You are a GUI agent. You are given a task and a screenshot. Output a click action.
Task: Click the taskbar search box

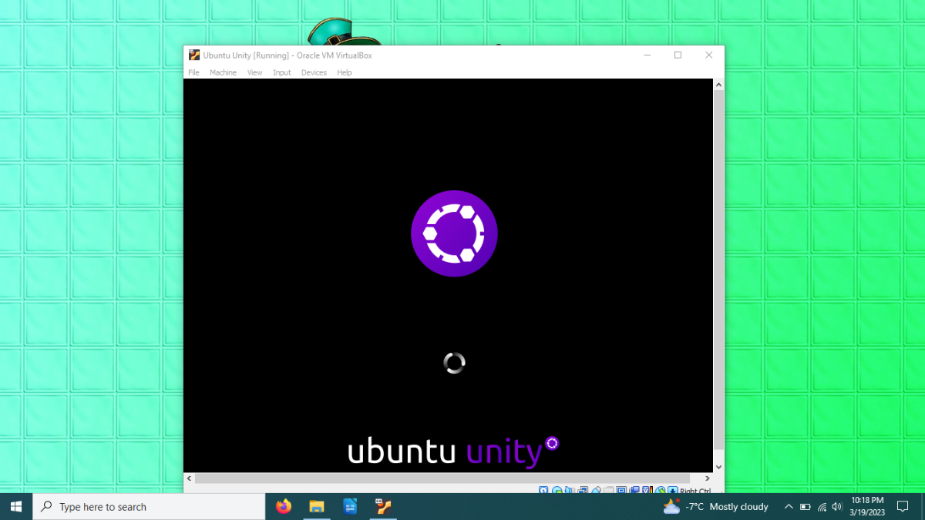coord(149,506)
